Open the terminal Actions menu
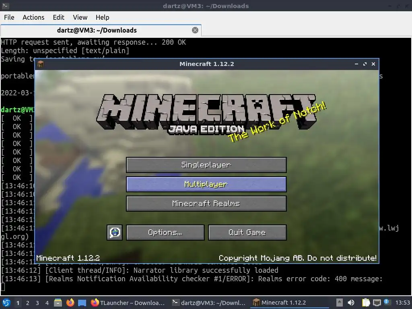The height and width of the screenshot is (309, 412). 33,17
